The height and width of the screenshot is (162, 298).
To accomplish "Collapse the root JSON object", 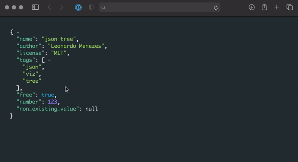I will click(18, 32).
